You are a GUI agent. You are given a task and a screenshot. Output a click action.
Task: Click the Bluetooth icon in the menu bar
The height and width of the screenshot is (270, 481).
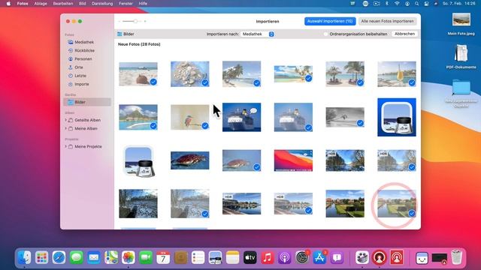387,4
